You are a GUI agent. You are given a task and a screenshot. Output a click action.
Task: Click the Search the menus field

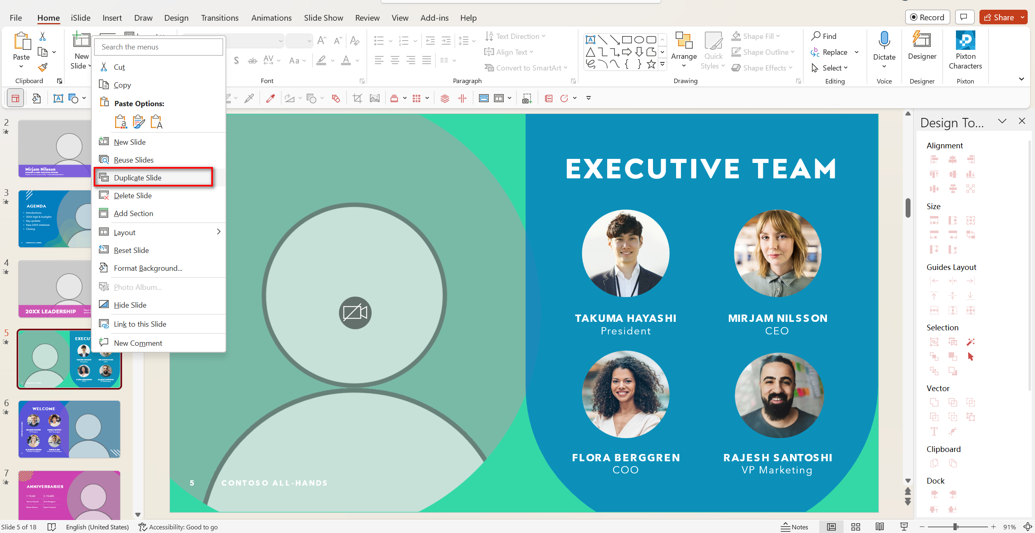pos(159,47)
